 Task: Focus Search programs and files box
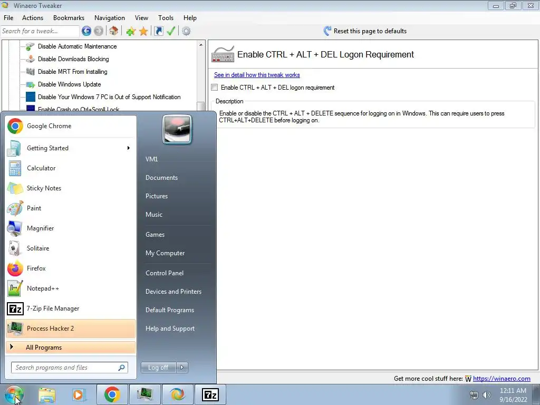pos(70,368)
